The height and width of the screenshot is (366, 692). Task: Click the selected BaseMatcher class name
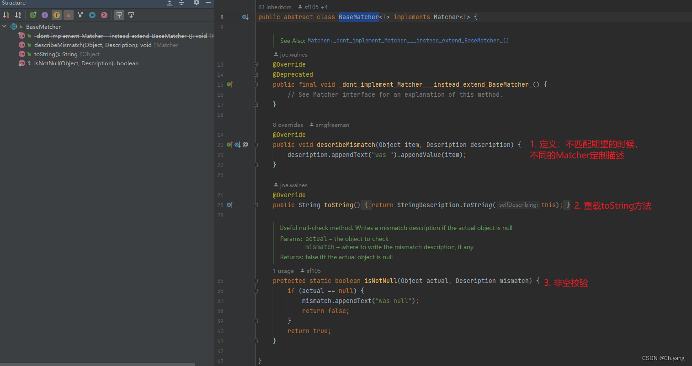click(359, 17)
